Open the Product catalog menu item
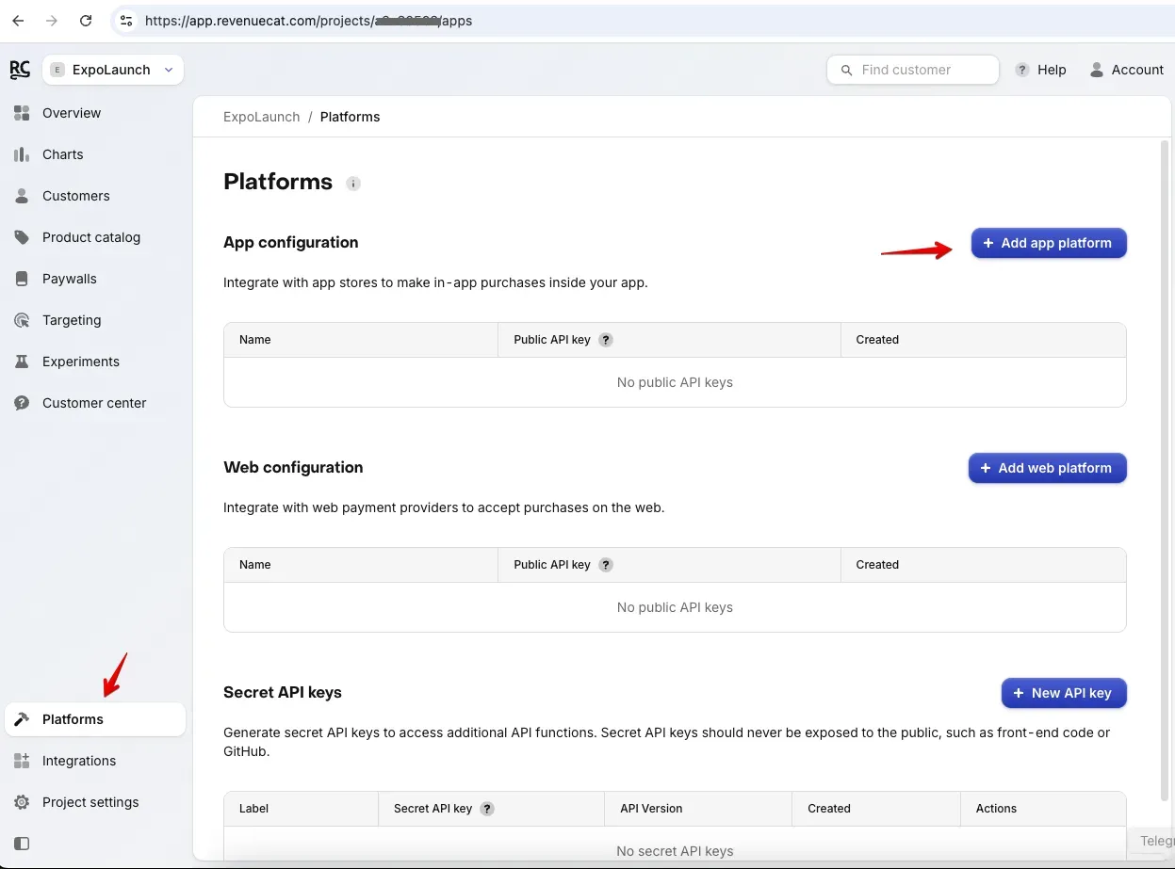 coord(95,237)
